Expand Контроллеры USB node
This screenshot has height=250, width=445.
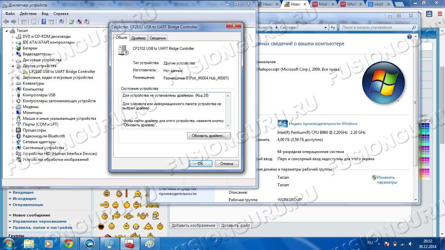coord(13,95)
